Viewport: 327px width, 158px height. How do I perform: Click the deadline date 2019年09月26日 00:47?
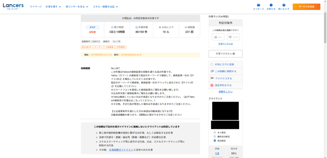(x=131, y=55)
